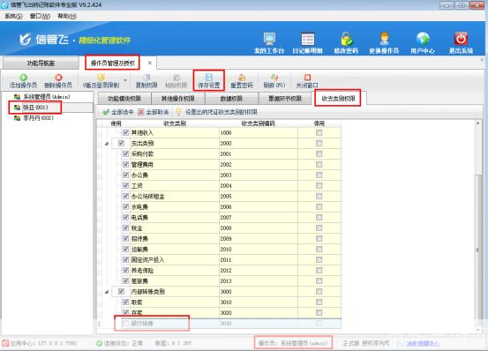The height and width of the screenshot is (351, 488).
Task: Open the 窗口(W) menu
Action: point(40,16)
